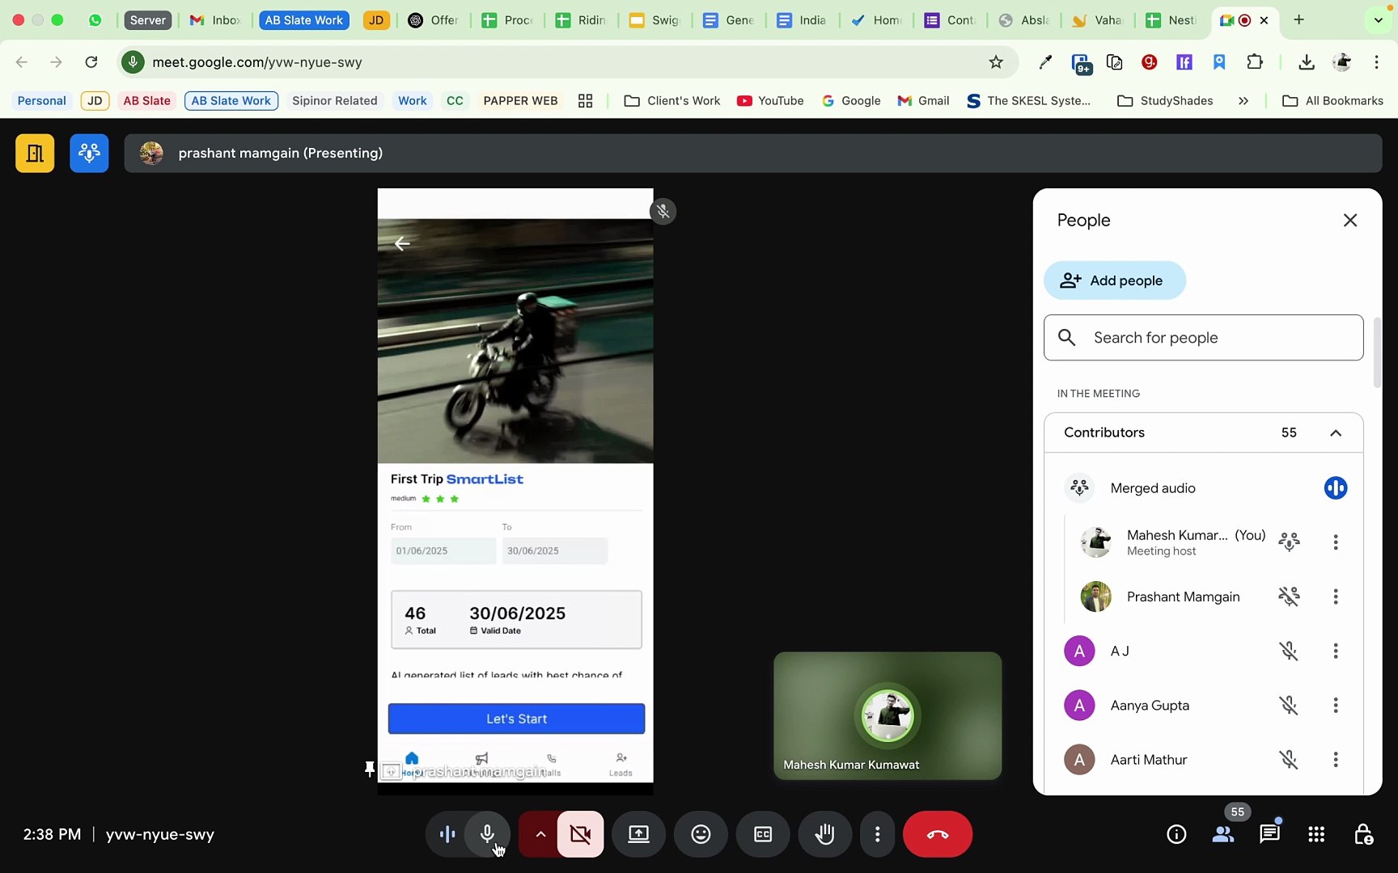The width and height of the screenshot is (1398, 873).
Task: Click audio effects bars icon left of microphone
Action: point(447,834)
